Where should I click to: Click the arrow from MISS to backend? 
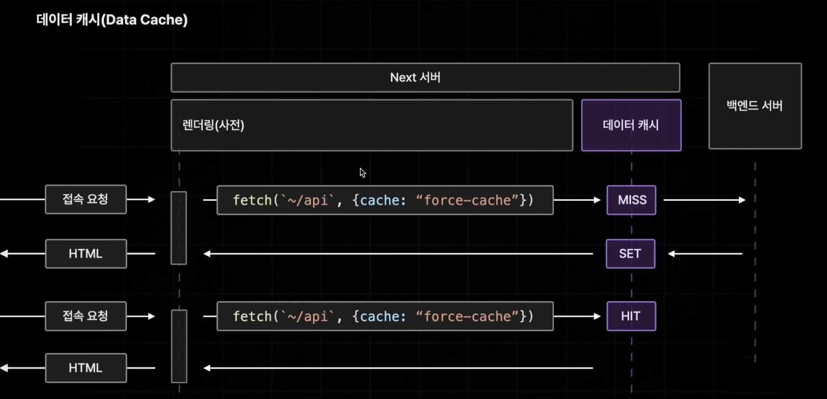[x=704, y=200]
